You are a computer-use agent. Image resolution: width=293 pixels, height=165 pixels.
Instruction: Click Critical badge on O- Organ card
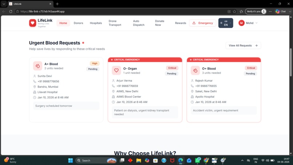[172, 68]
